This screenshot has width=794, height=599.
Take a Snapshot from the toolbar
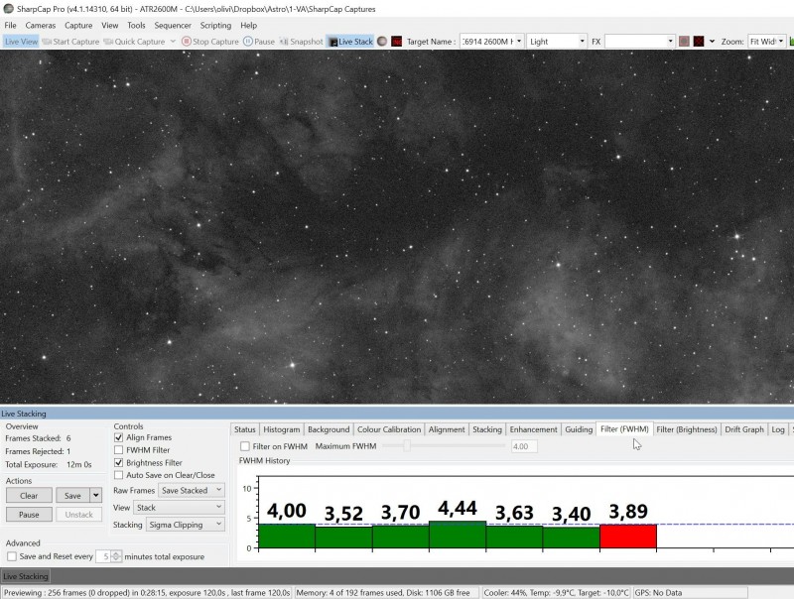point(302,42)
